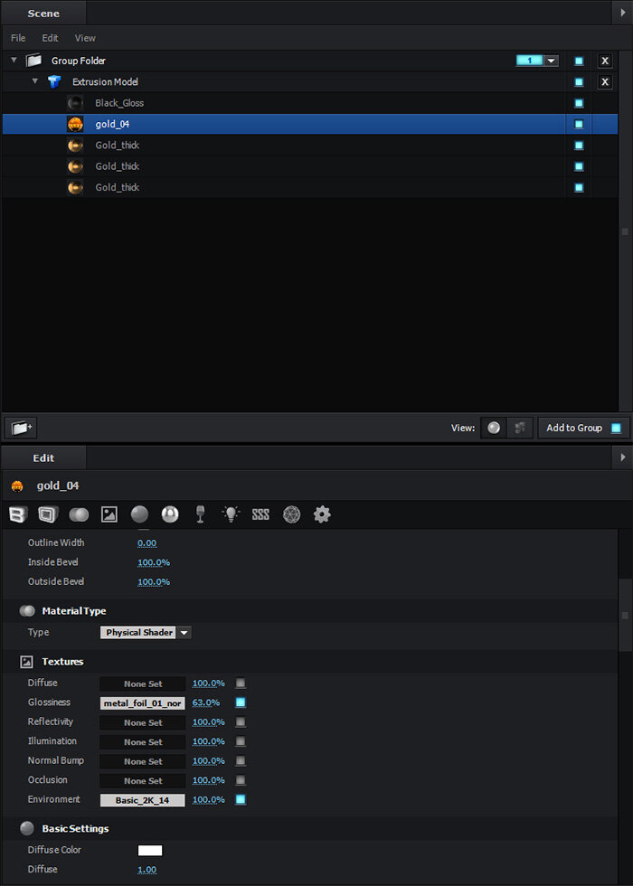
Task: Click the gear advanced settings icon
Action: tap(322, 514)
